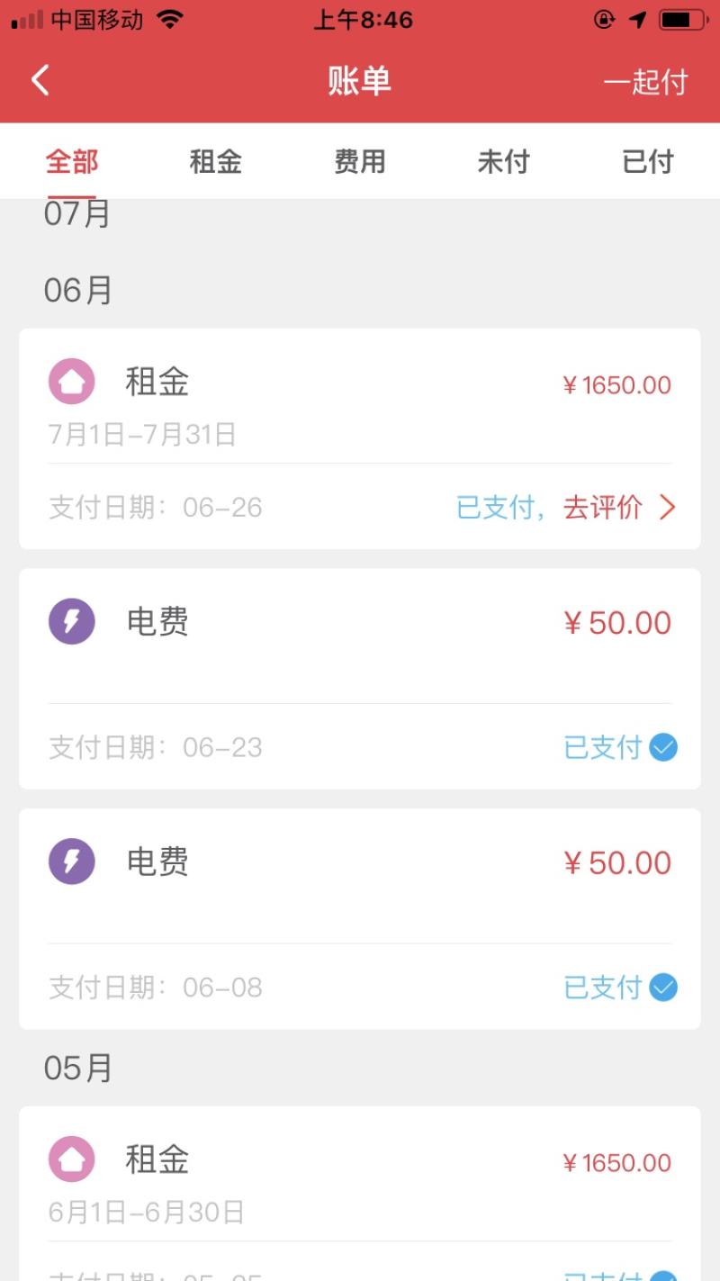The height and width of the screenshot is (1281, 720).
Task: Tap the Wi-Fi icon in status bar
Action: [x=169, y=20]
